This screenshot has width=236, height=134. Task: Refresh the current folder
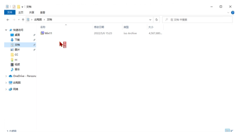click(156, 20)
